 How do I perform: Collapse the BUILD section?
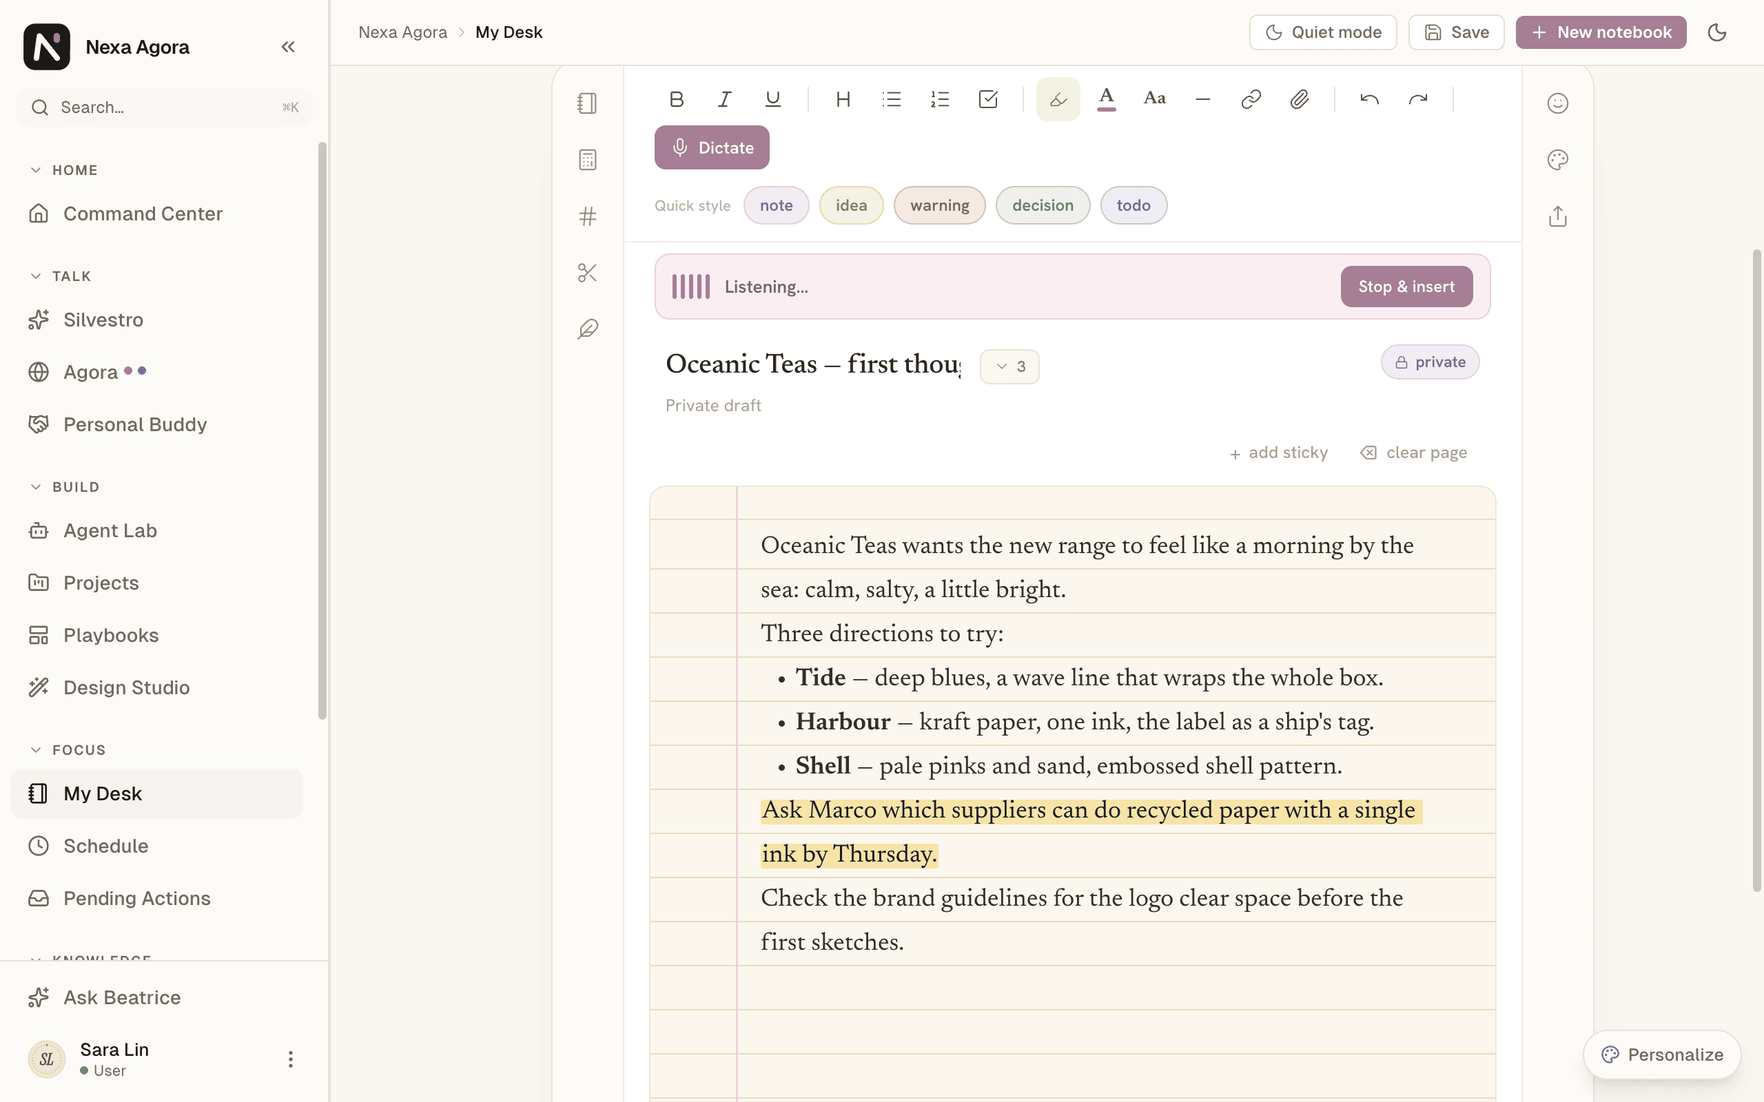tap(64, 487)
